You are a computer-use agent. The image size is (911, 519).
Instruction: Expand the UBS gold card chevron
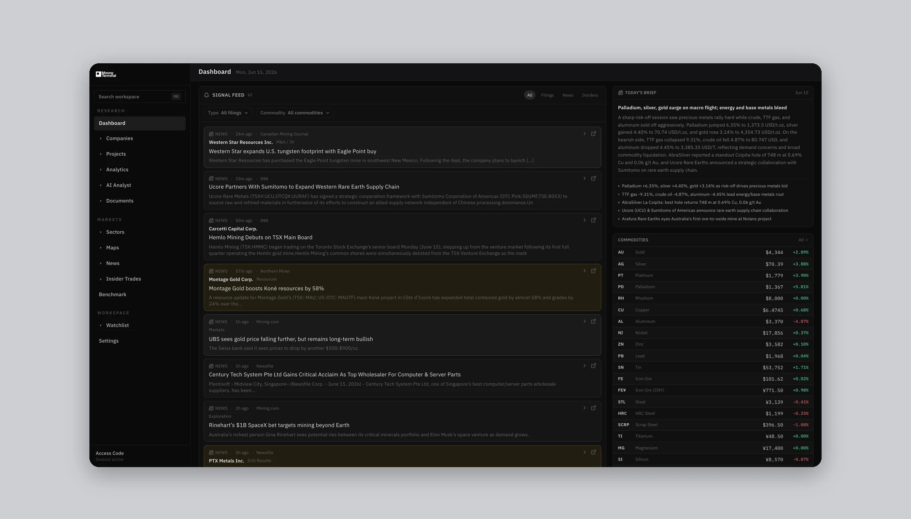point(585,322)
